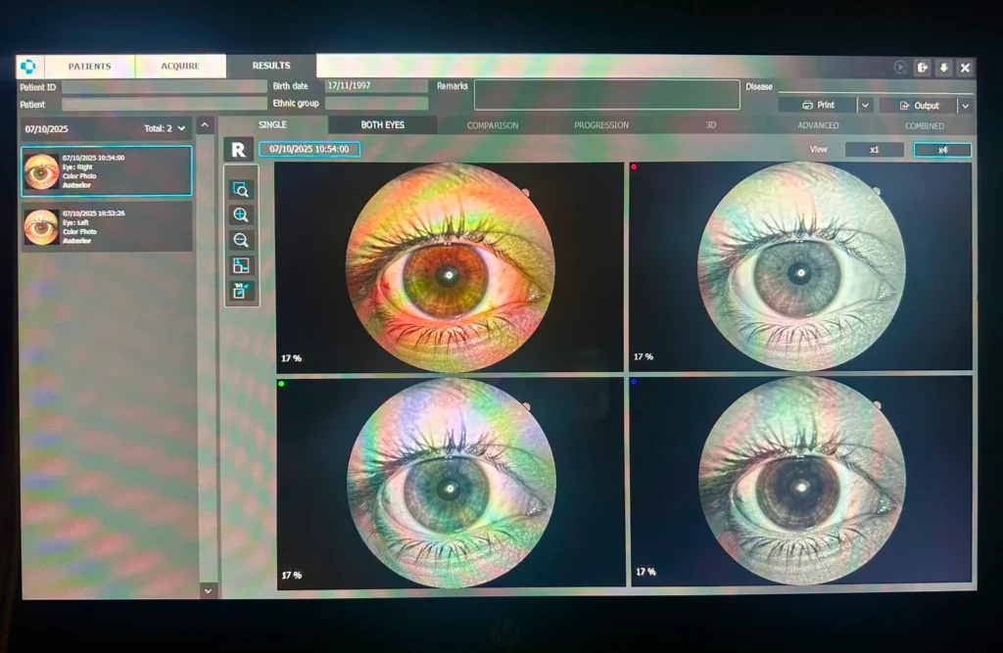Select the zoom-out tool
This screenshot has width=1003, height=653.
(x=242, y=240)
